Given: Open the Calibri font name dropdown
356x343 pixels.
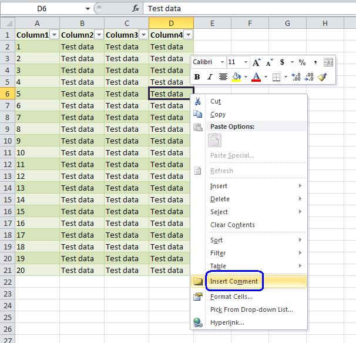Looking at the screenshot, I should [222, 62].
